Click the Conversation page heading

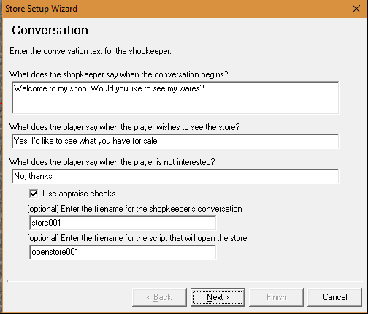pos(50,31)
